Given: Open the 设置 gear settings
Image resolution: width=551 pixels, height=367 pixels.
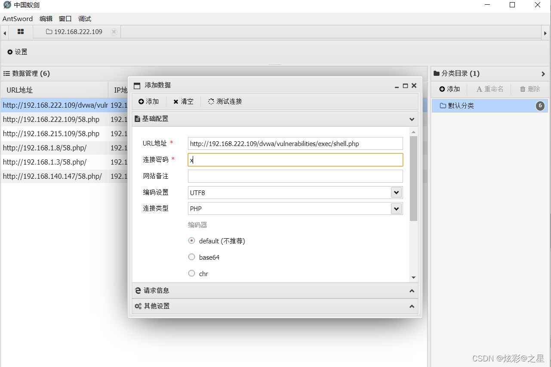Looking at the screenshot, I should [x=17, y=52].
